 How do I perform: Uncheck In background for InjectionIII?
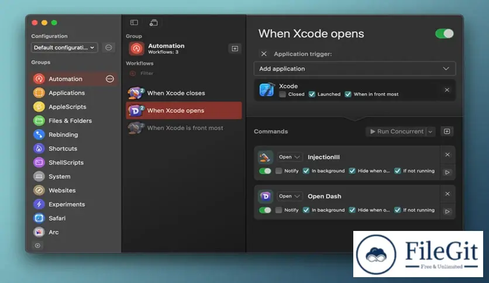click(306, 171)
